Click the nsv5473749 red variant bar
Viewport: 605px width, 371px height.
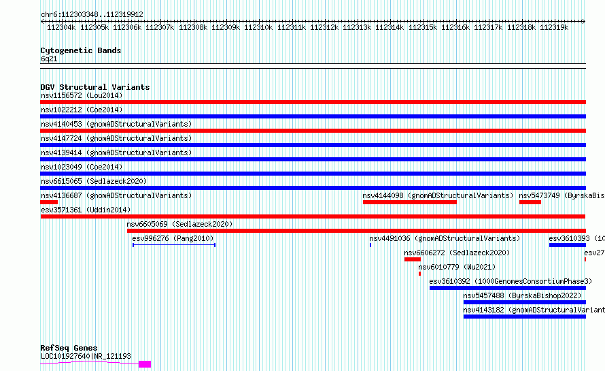click(x=530, y=202)
